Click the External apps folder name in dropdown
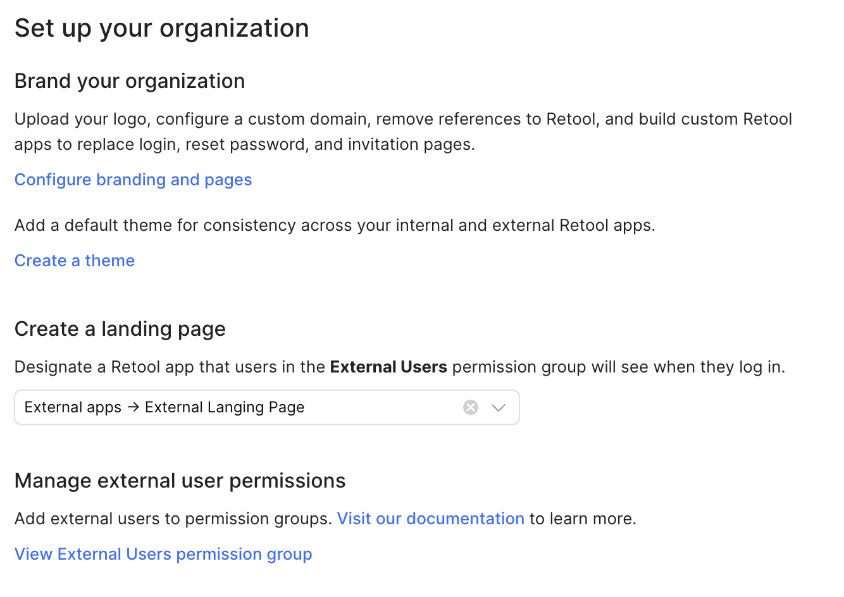This screenshot has width=844, height=597. click(73, 407)
